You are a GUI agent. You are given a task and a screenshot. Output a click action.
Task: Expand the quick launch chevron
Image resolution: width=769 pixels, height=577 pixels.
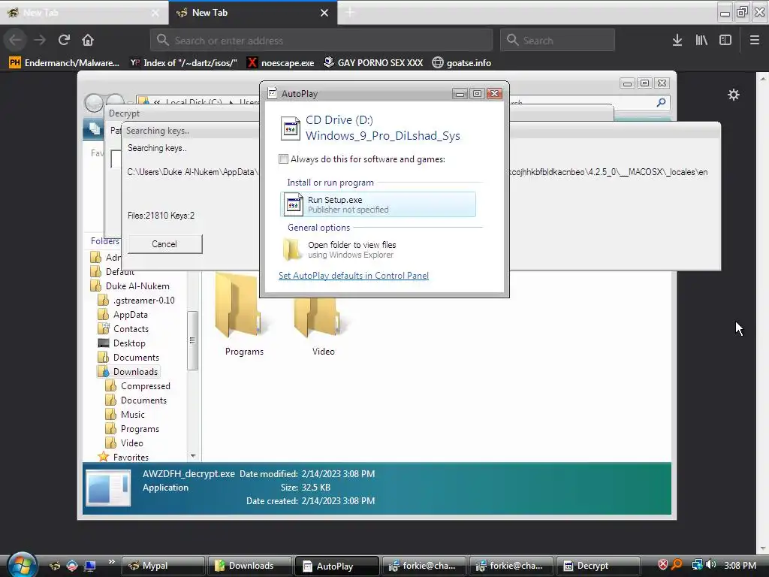[x=111, y=562]
